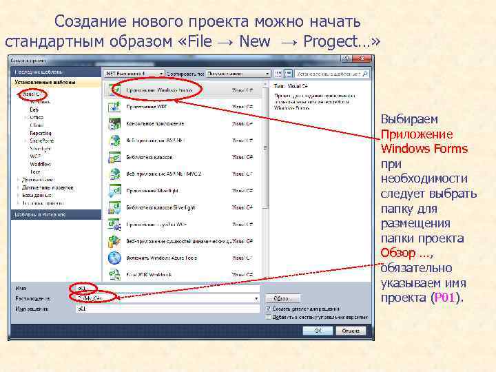Switch to medium icons view button
The image size is (496, 372).
pos(288,74)
